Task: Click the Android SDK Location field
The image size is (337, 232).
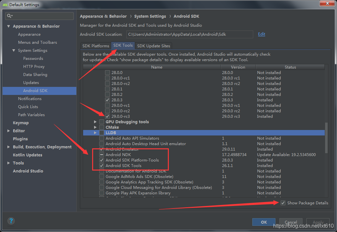Action: pyautogui.click(x=189, y=34)
